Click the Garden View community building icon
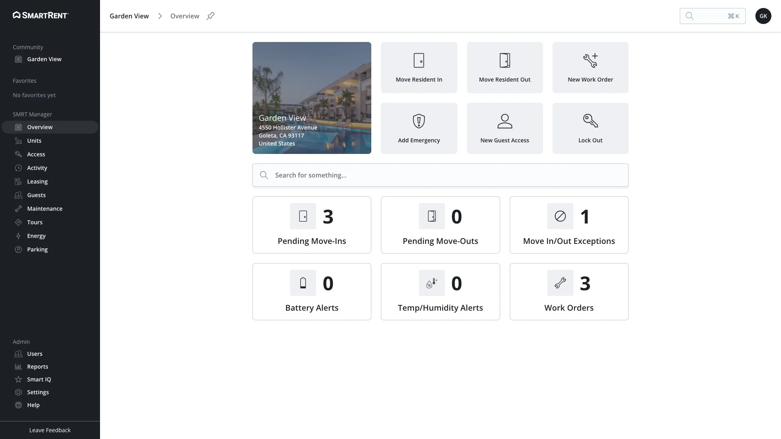781x439 pixels. coord(18,59)
